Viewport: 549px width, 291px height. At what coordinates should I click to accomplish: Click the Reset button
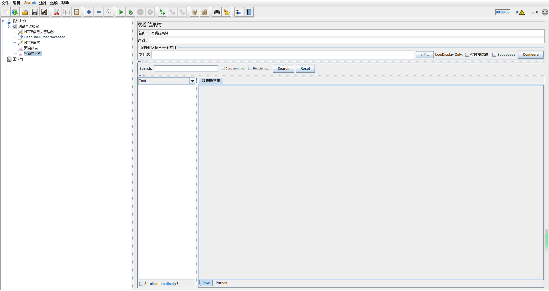[x=305, y=69]
